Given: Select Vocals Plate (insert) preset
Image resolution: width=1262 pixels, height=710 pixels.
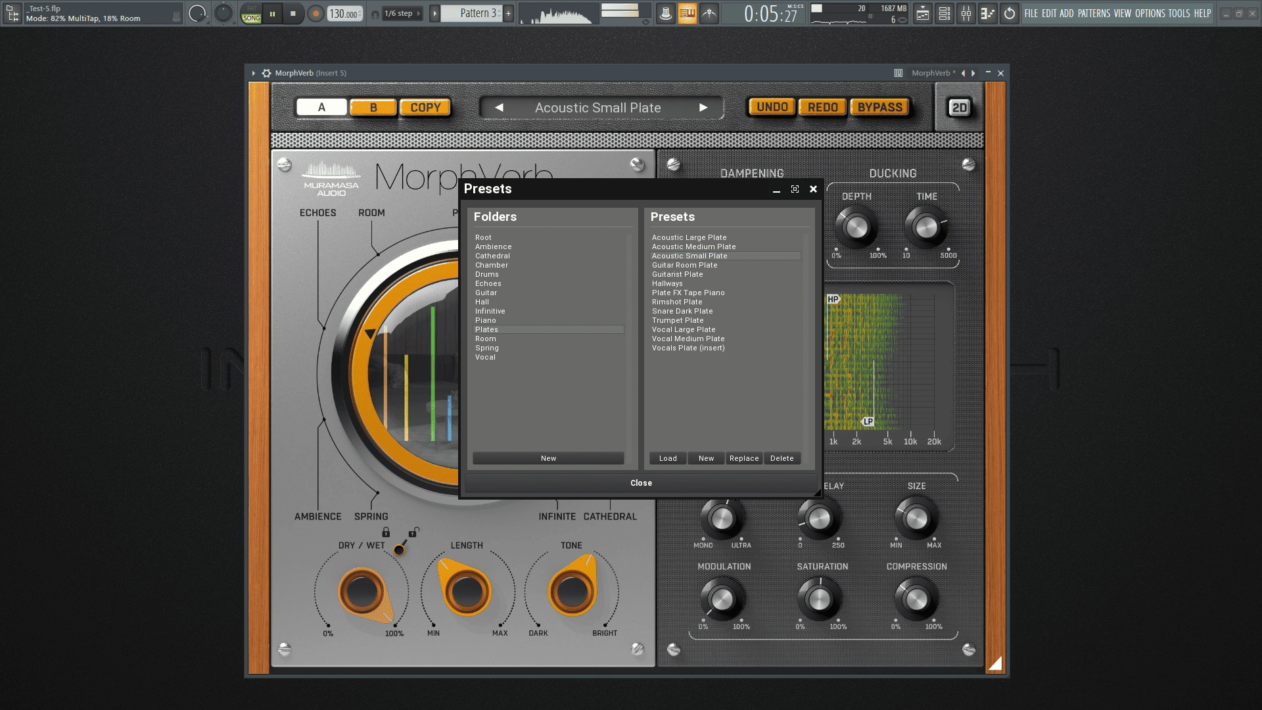Looking at the screenshot, I should point(726,348).
